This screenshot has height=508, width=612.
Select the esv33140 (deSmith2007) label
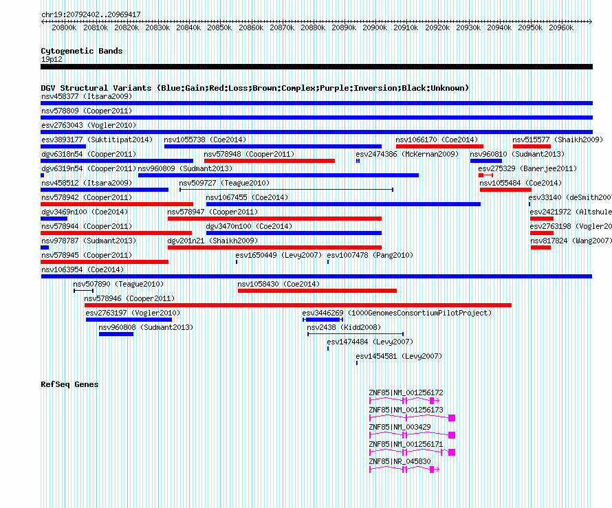(x=570, y=197)
